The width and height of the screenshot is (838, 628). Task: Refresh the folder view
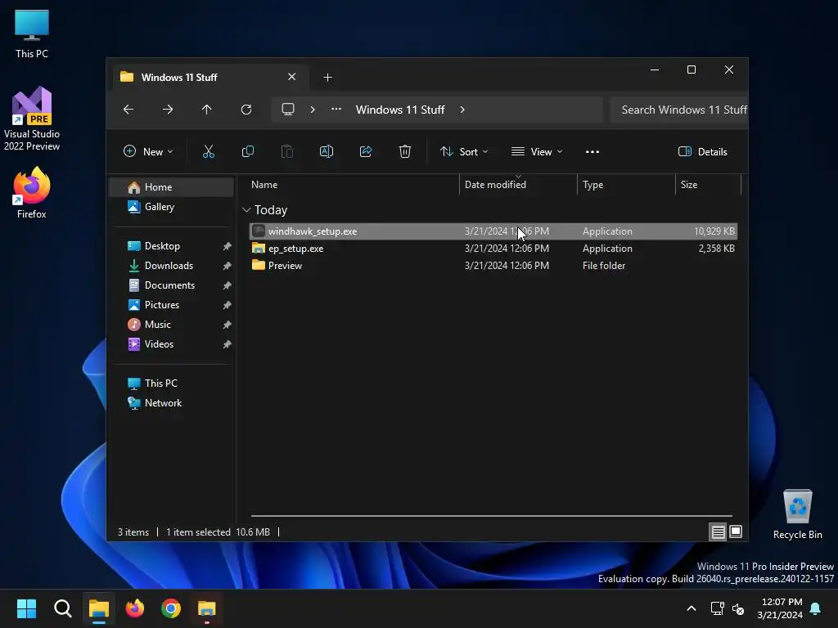[x=246, y=110]
